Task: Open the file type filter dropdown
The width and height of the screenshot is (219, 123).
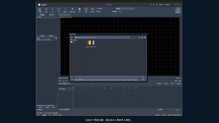Action: [106, 80]
